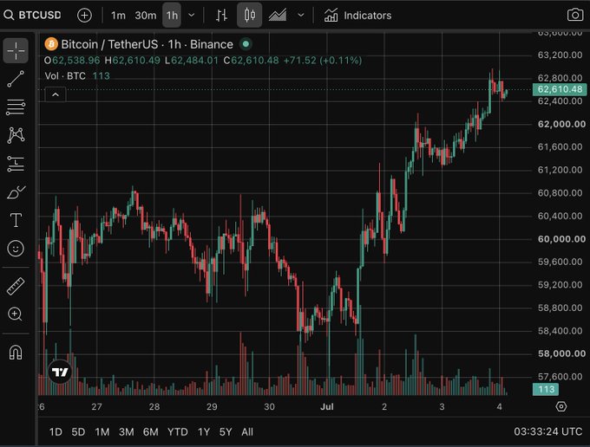Expand the timeframe dropdown arrow
This screenshot has height=447, width=590.
tap(192, 16)
